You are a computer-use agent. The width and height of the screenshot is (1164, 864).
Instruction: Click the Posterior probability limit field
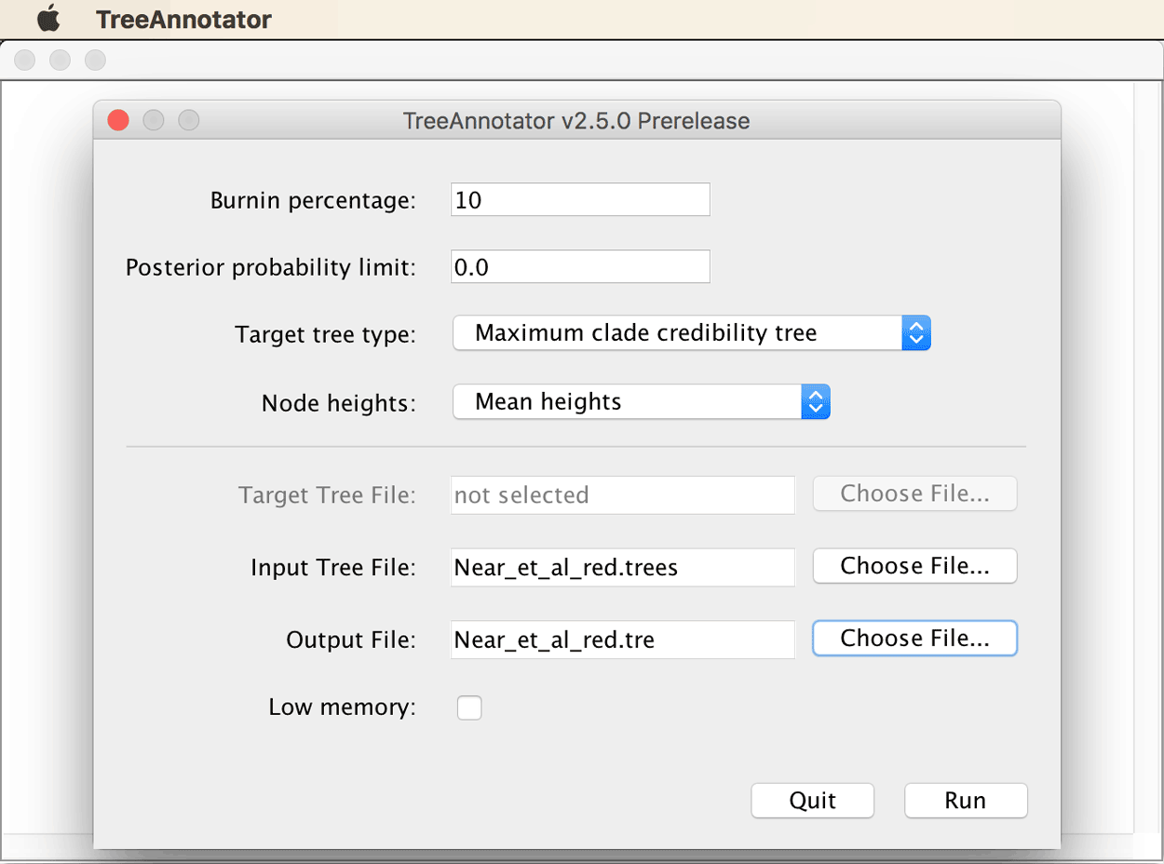pos(580,267)
